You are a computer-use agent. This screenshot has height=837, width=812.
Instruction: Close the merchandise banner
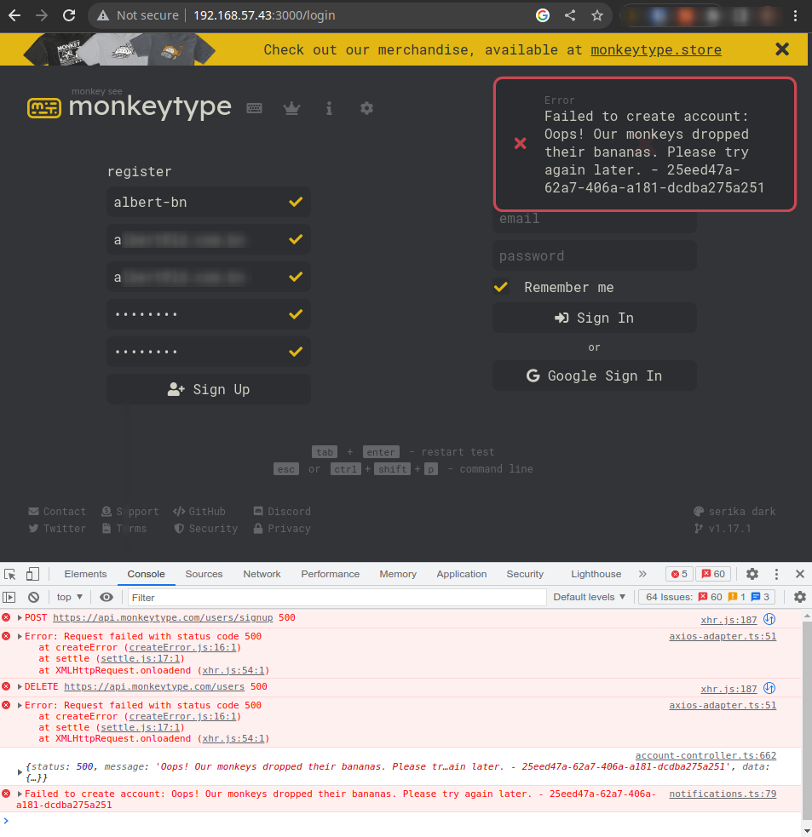(x=782, y=49)
